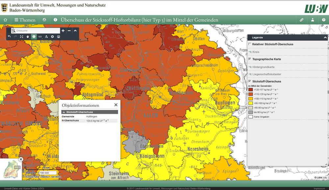Image resolution: width=329 pixels, height=190 pixels.
Task: Print the map via printer icon
Action: (x=59, y=36)
